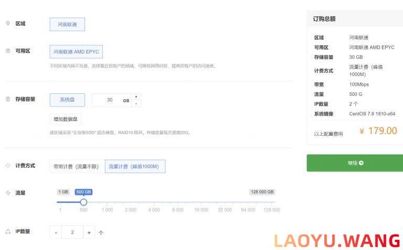Click the 订购总额 summary heading
This screenshot has height=250, width=403.
click(324, 19)
